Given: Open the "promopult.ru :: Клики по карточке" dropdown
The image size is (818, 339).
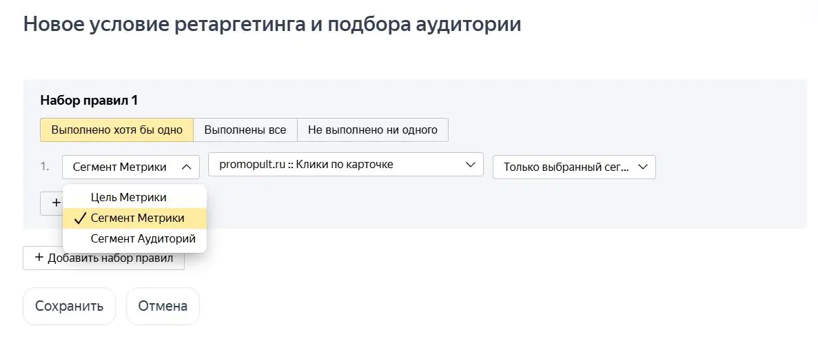Looking at the screenshot, I should click(346, 165).
